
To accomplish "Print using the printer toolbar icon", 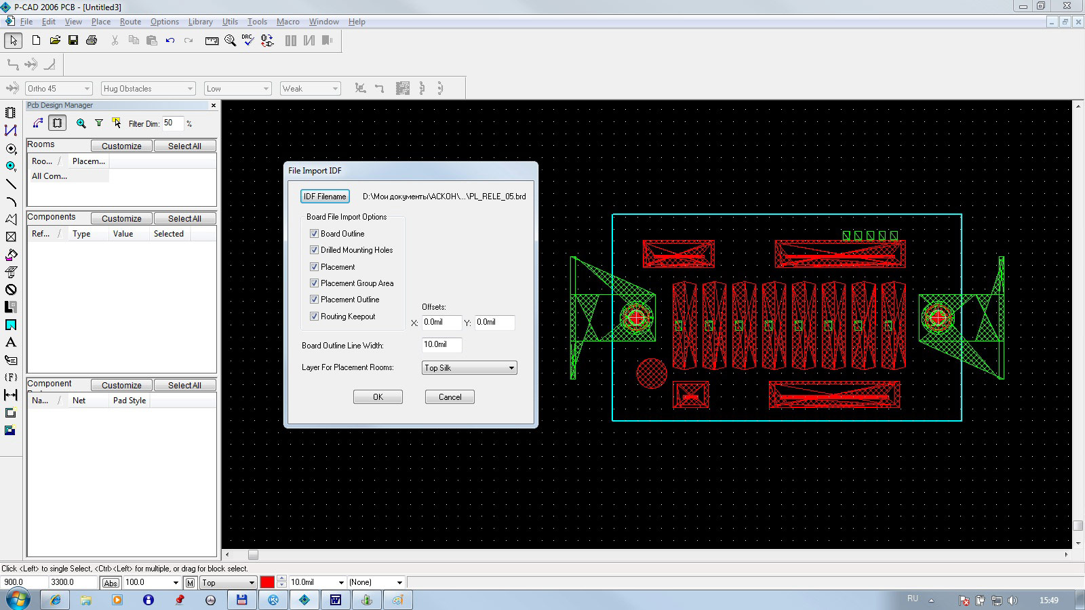I will (92, 41).
